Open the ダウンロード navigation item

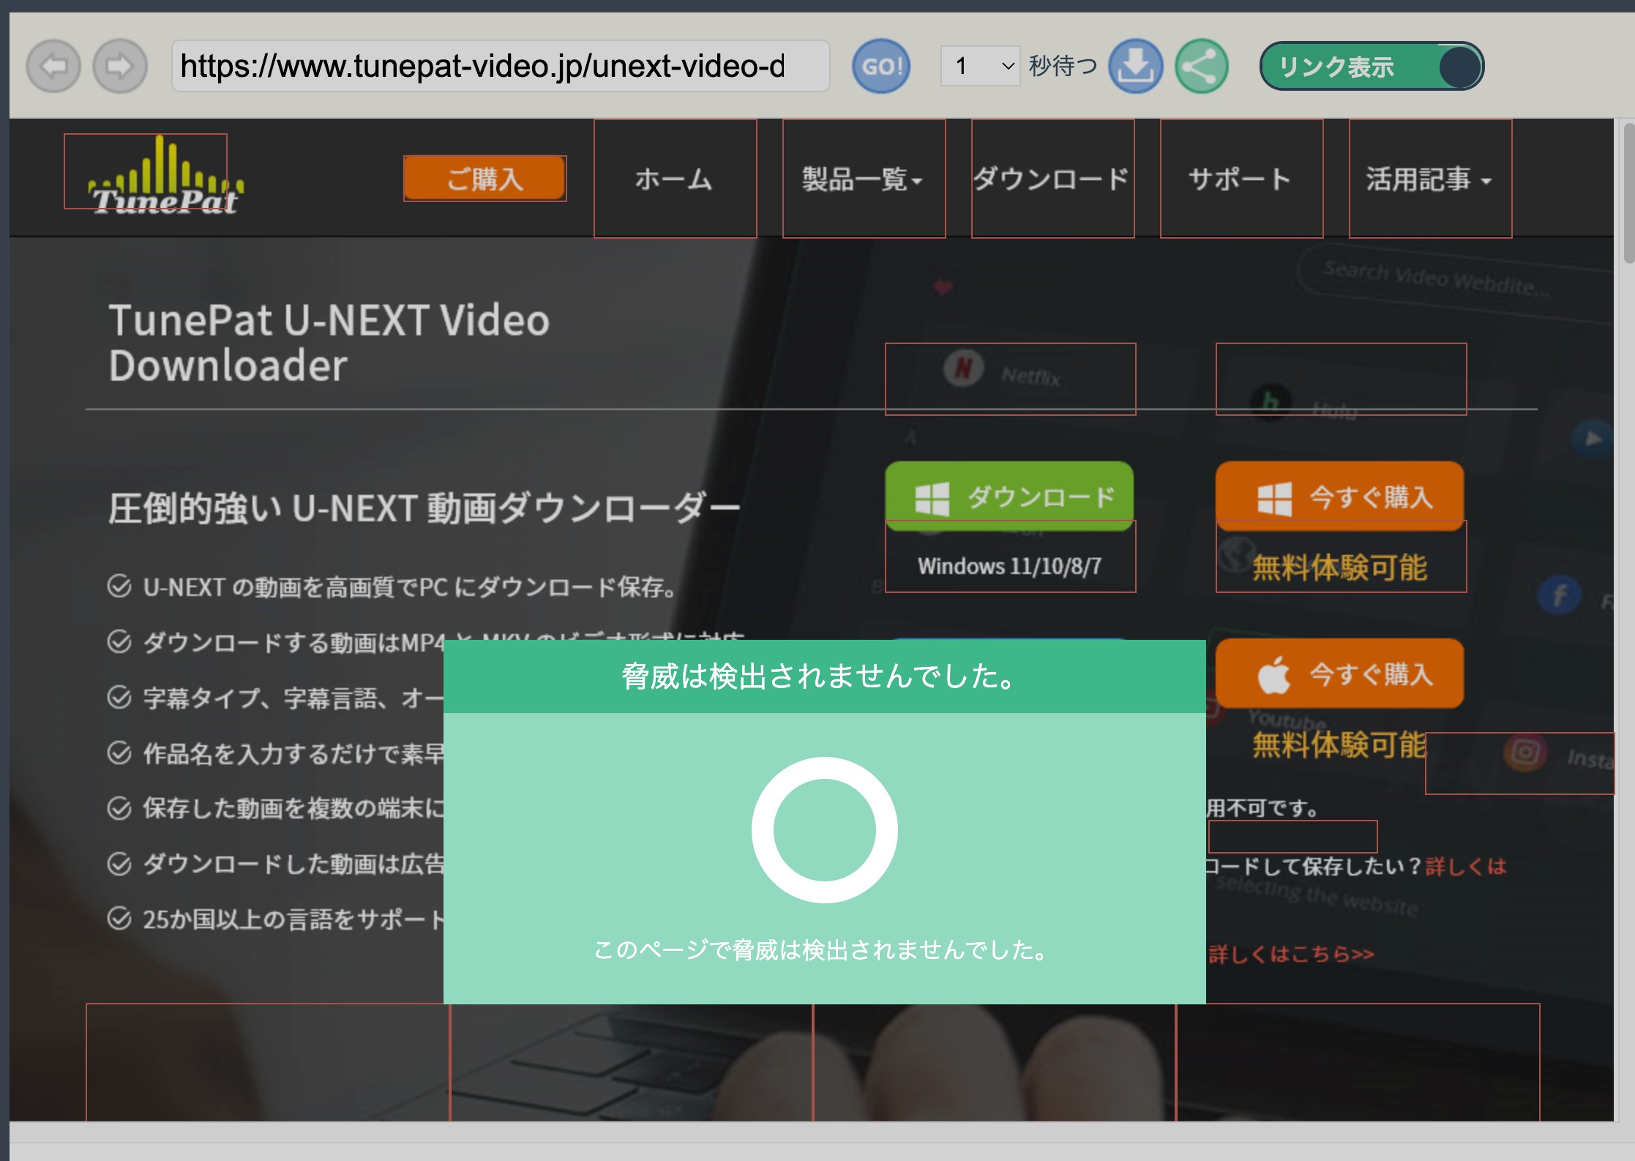(x=1052, y=179)
